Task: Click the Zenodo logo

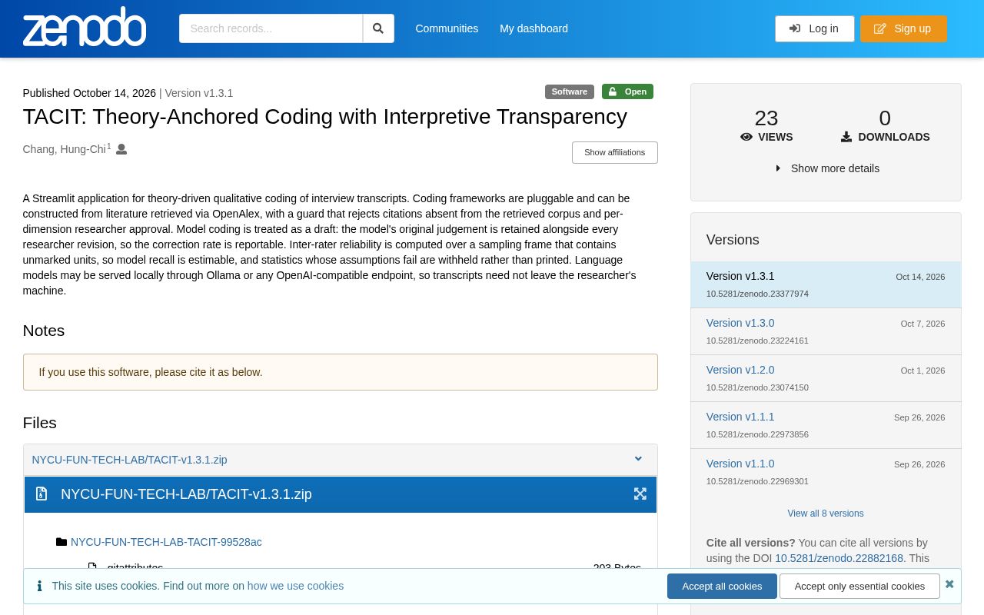Action: tap(85, 28)
